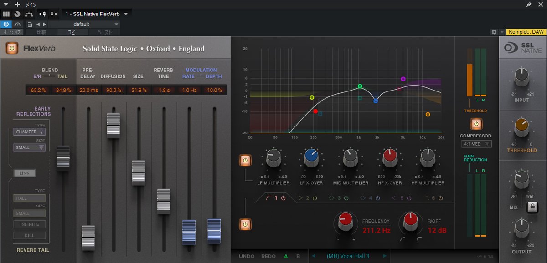Image resolution: width=547 pixels, height=263 pixels.
Task: Click the UNDO button
Action: 247,256
